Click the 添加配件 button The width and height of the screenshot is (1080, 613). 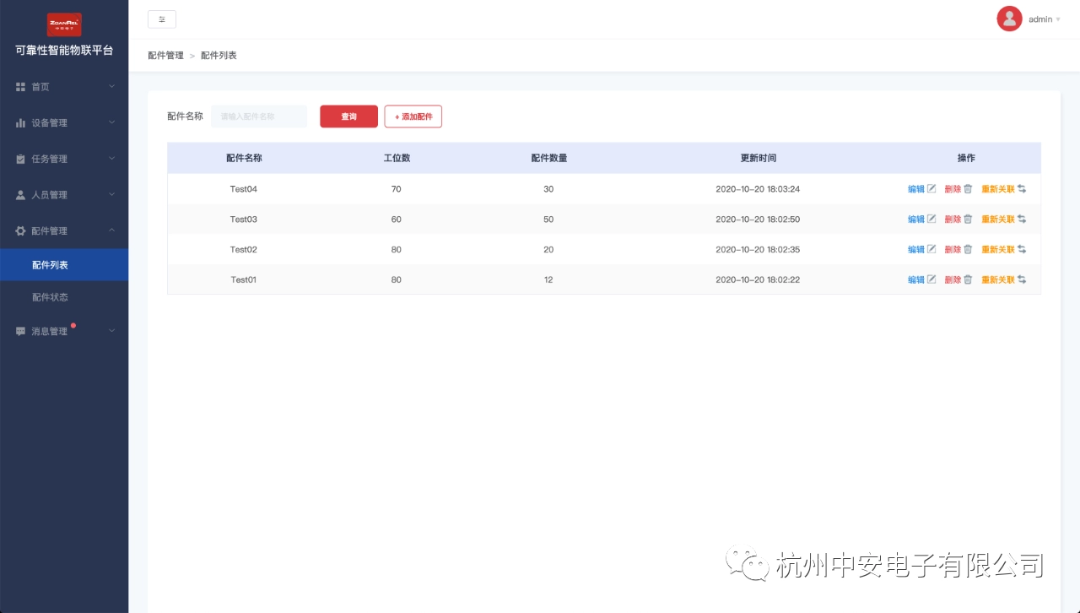(413, 117)
